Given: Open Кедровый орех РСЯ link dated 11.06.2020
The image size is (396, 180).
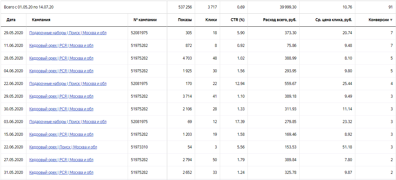Looking at the screenshot, I should click(x=61, y=46).
